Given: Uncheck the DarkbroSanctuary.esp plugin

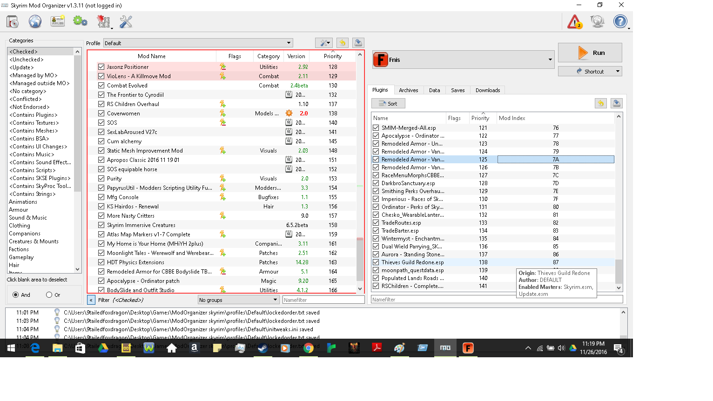Looking at the screenshot, I should click(x=376, y=183).
